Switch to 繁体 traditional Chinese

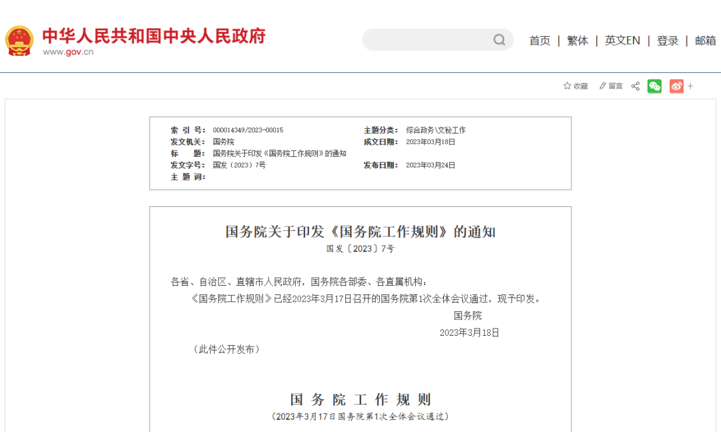click(x=577, y=41)
